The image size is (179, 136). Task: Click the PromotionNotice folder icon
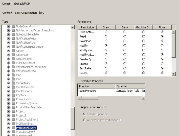tap(13, 128)
